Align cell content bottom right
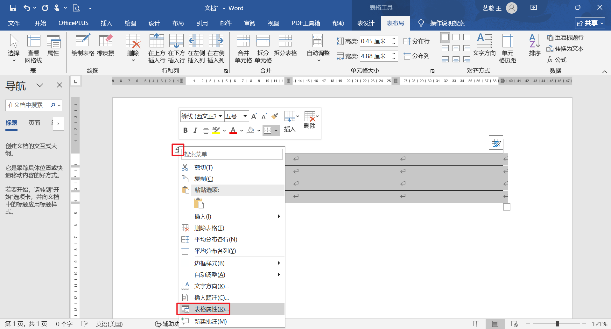The height and width of the screenshot is (329, 611). tap(467, 59)
